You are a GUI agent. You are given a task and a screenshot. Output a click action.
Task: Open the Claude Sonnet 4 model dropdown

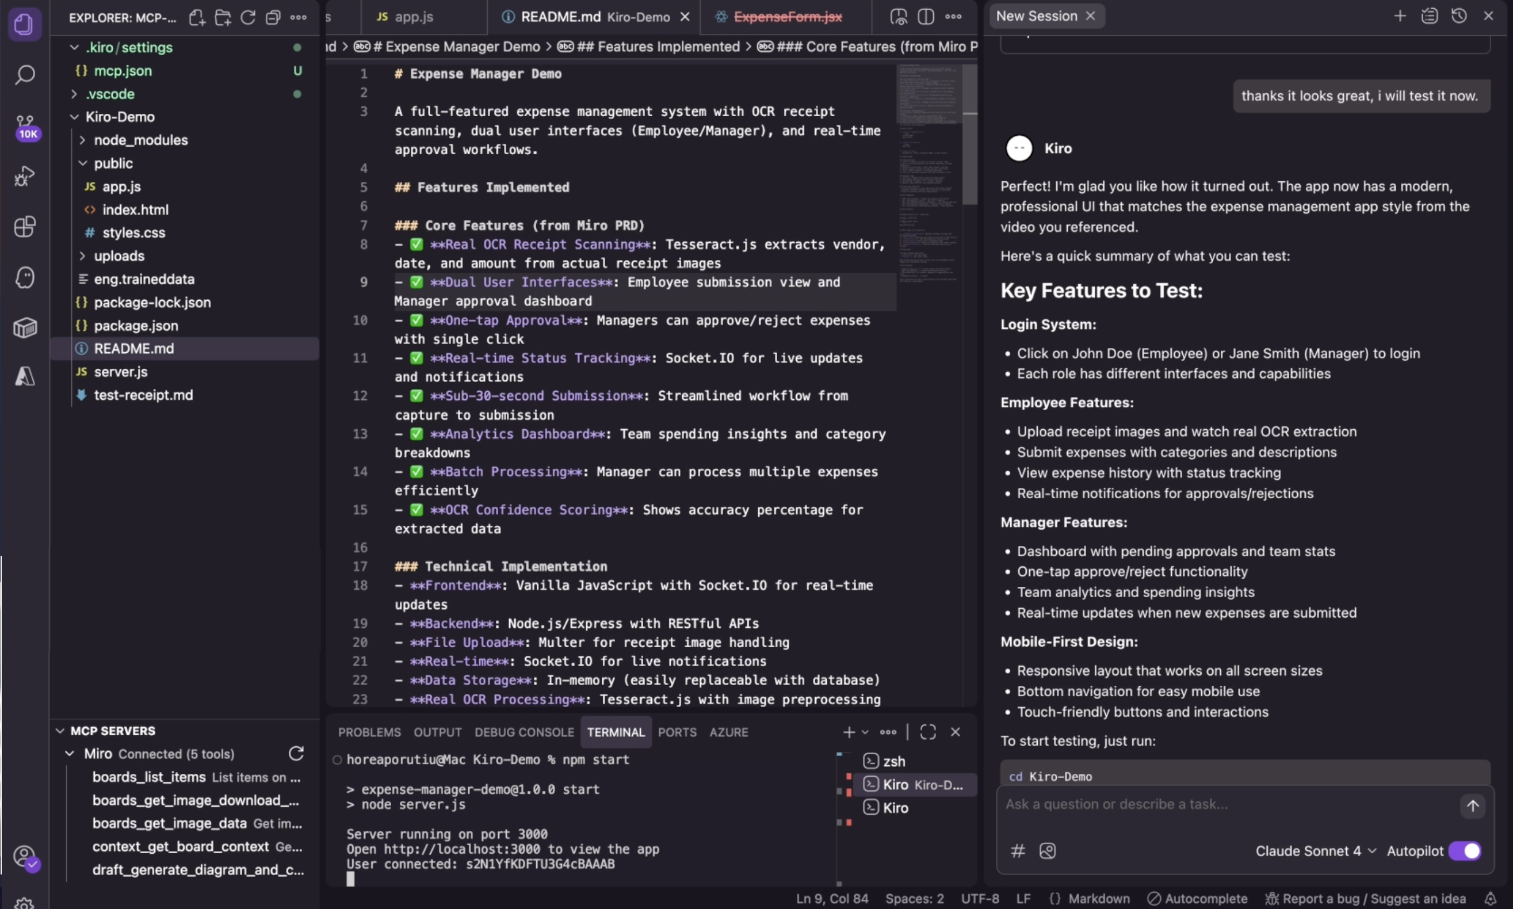tap(1315, 851)
